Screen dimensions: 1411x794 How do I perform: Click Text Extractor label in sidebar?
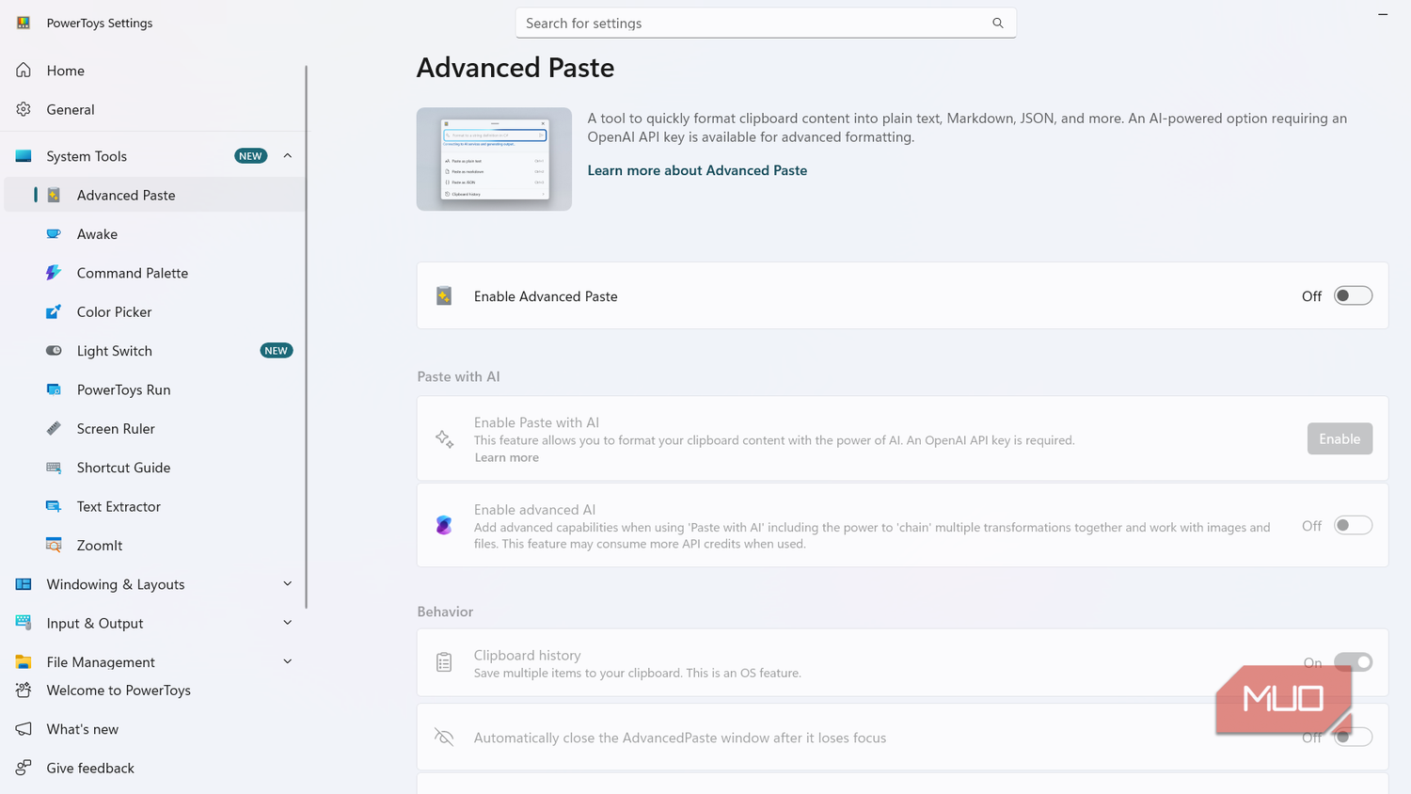click(119, 506)
